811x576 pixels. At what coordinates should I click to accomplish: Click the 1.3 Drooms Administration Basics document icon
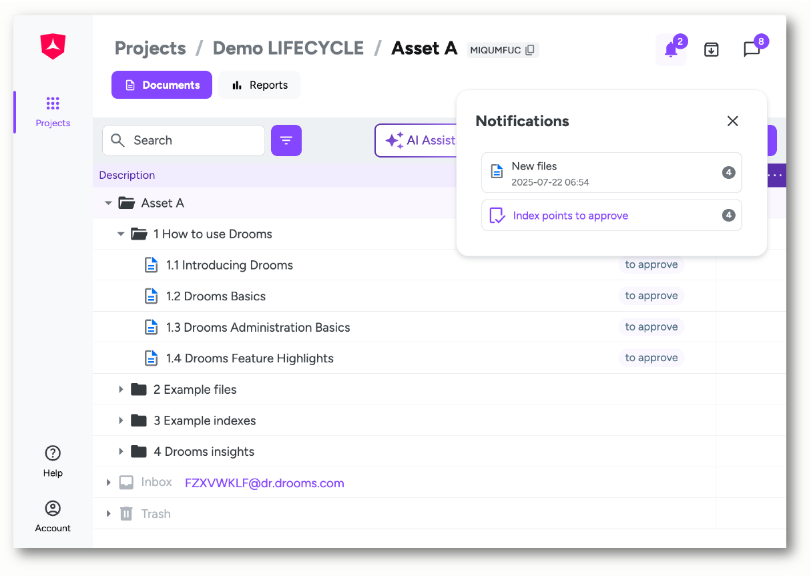152,327
